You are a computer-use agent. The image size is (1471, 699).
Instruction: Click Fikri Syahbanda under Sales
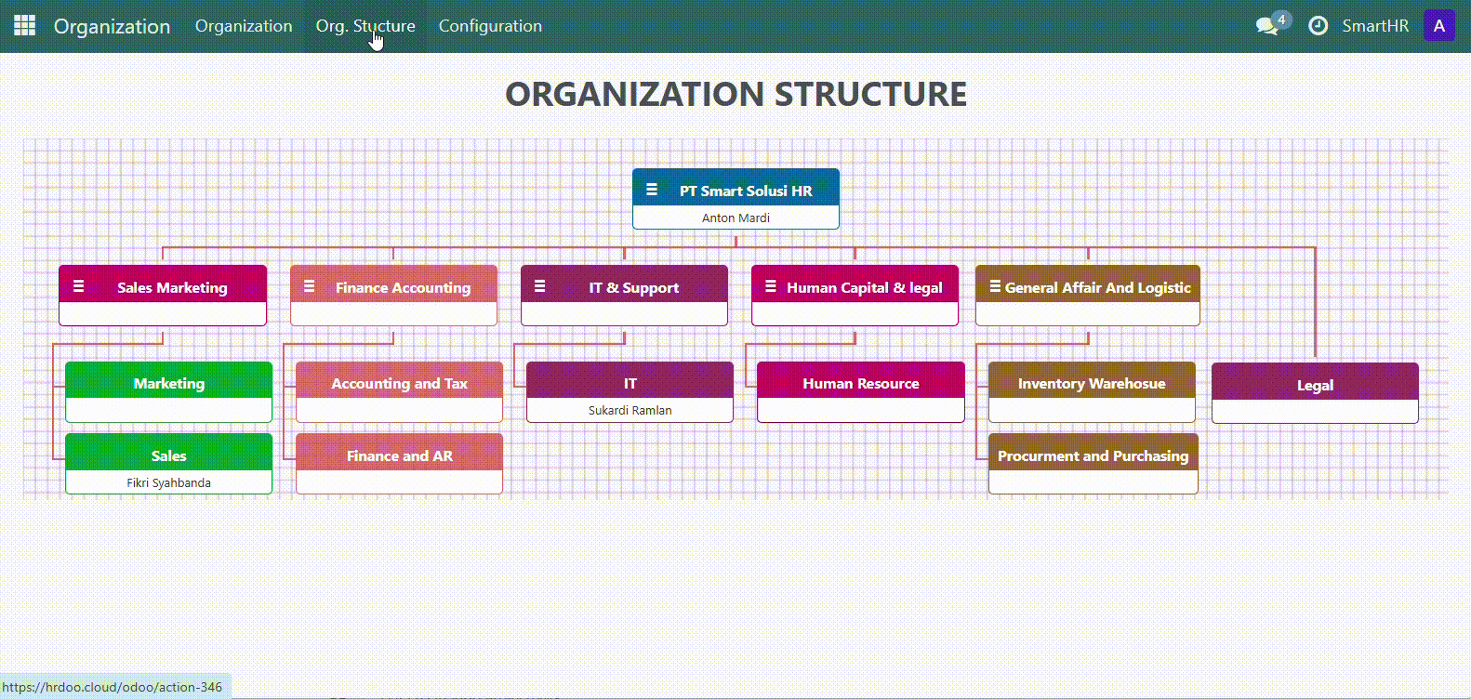click(169, 482)
